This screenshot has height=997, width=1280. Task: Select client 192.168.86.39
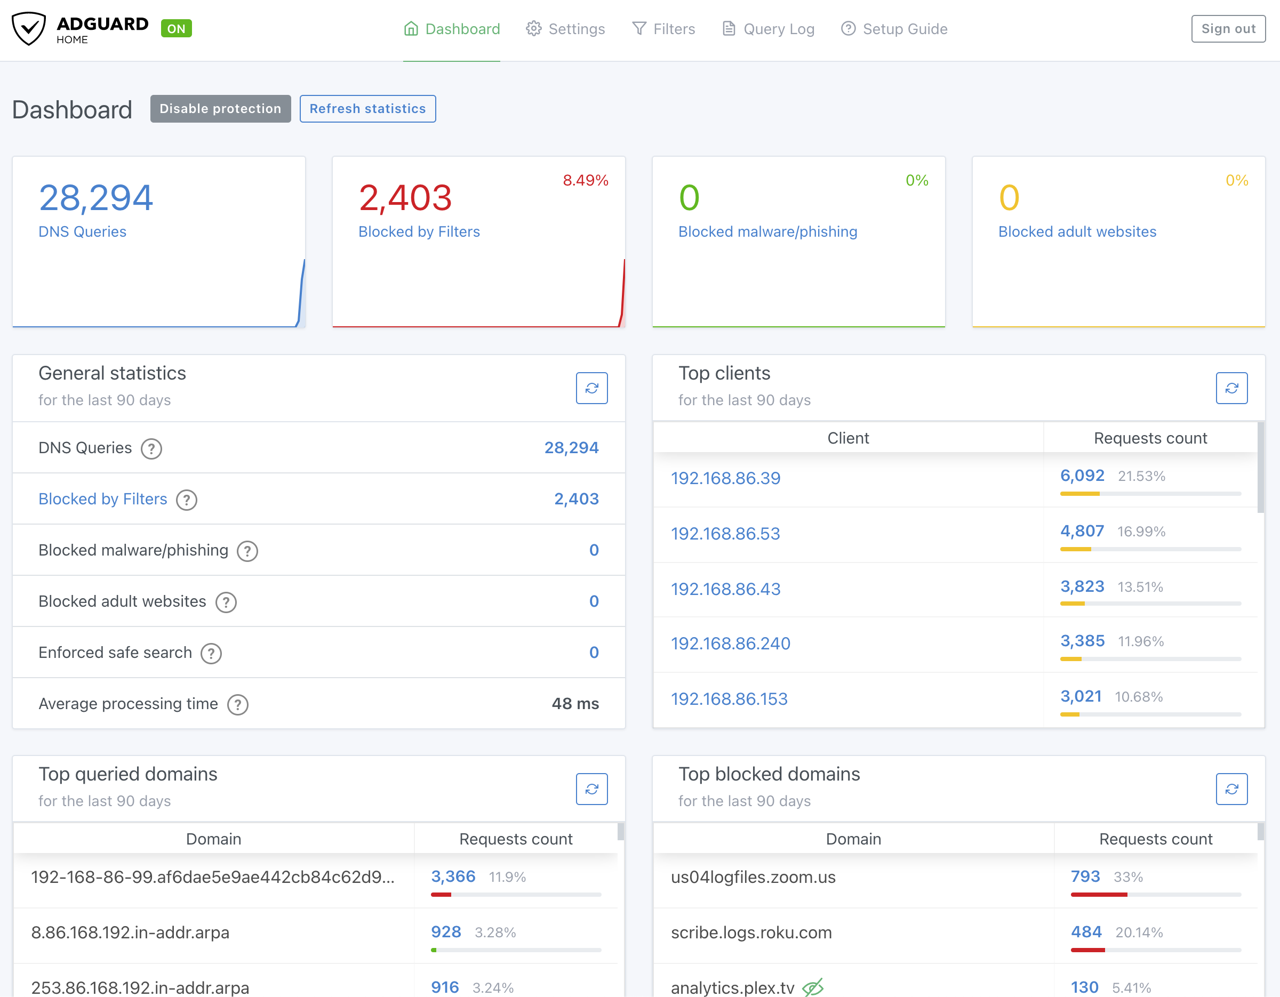725,479
